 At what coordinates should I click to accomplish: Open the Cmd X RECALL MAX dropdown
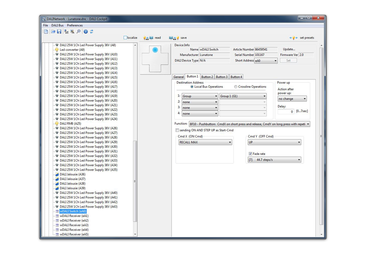205,142
